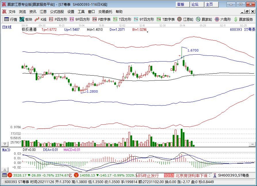Close the inner chart window
The height and width of the screenshot is (186, 257).
[x=253, y=11]
